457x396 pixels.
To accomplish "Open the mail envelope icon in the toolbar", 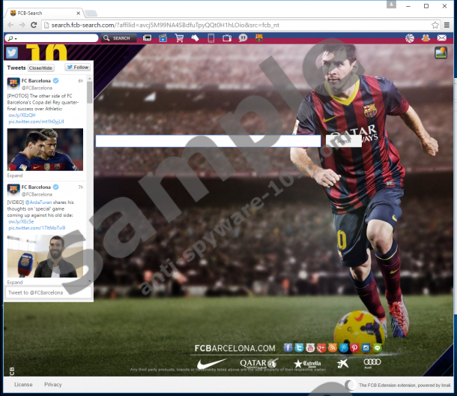I will (x=442, y=38).
